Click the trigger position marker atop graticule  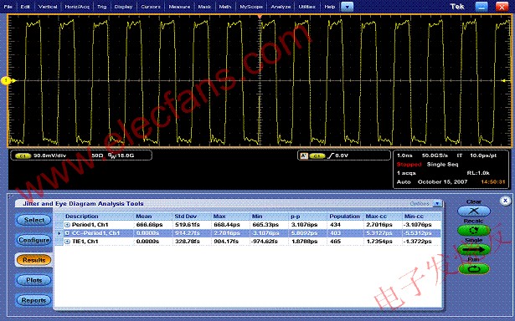[260, 16]
